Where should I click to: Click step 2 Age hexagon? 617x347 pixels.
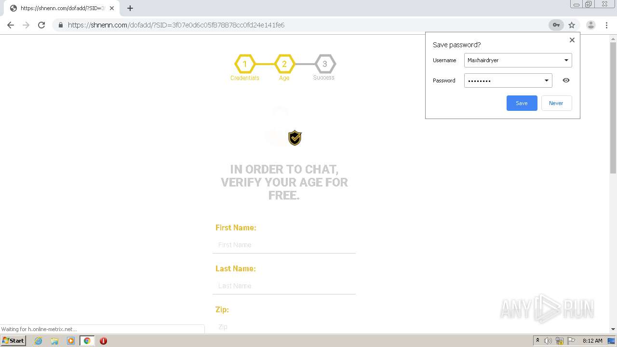[284, 64]
